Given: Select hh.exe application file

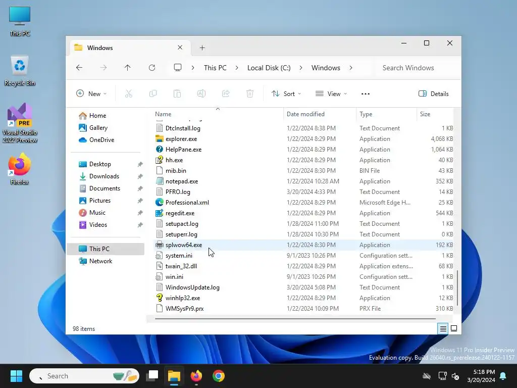Looking at the screenshot, I should [x=174, y=160].
